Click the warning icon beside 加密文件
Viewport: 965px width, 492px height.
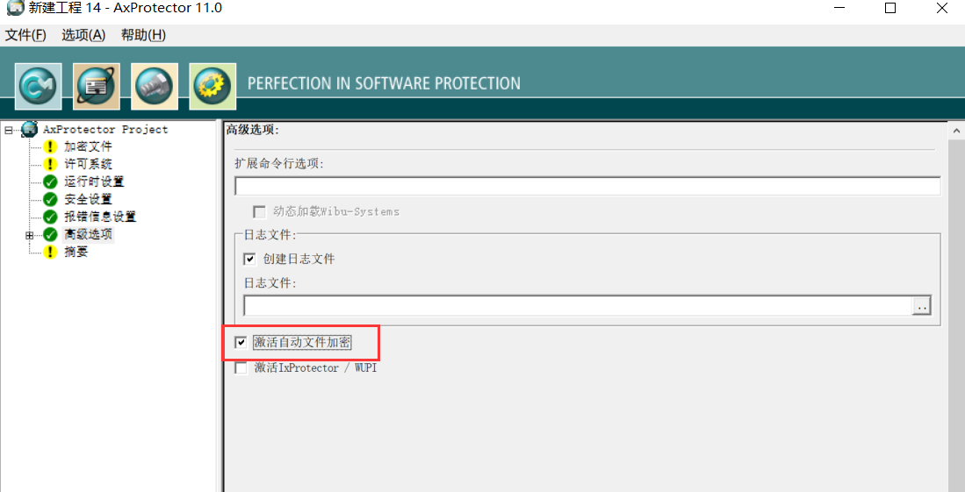(x=50, y=146)
